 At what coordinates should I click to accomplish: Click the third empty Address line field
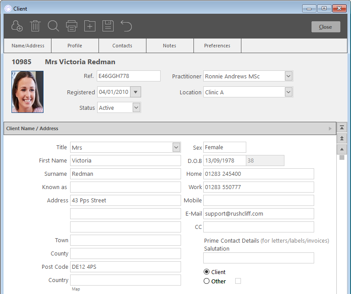(x=125, y=227)
